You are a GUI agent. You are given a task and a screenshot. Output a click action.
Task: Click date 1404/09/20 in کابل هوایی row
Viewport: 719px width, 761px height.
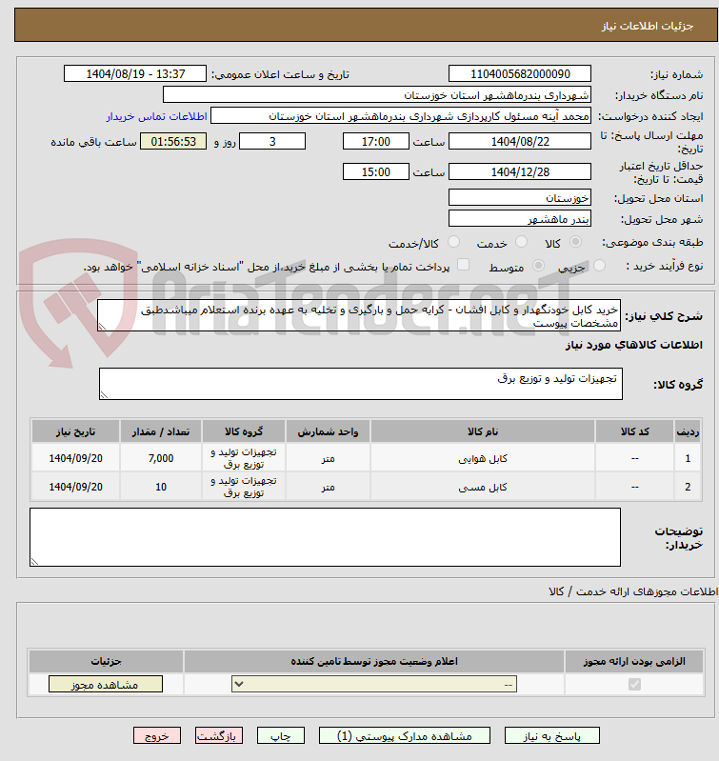(x=75, y=458)
